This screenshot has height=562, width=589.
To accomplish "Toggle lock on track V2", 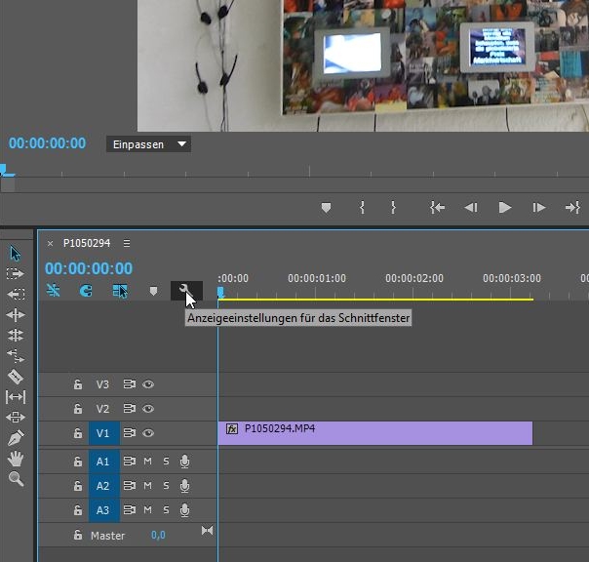I will (78, 409).
